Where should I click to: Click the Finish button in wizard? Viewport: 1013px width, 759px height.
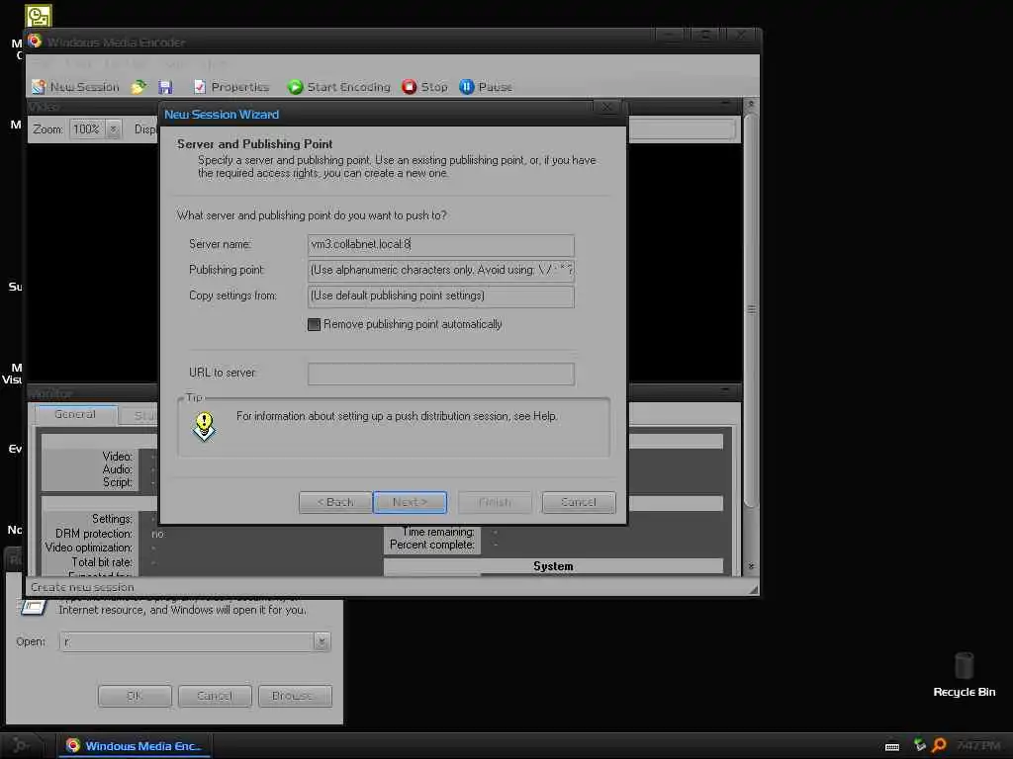tap(495, 502)
